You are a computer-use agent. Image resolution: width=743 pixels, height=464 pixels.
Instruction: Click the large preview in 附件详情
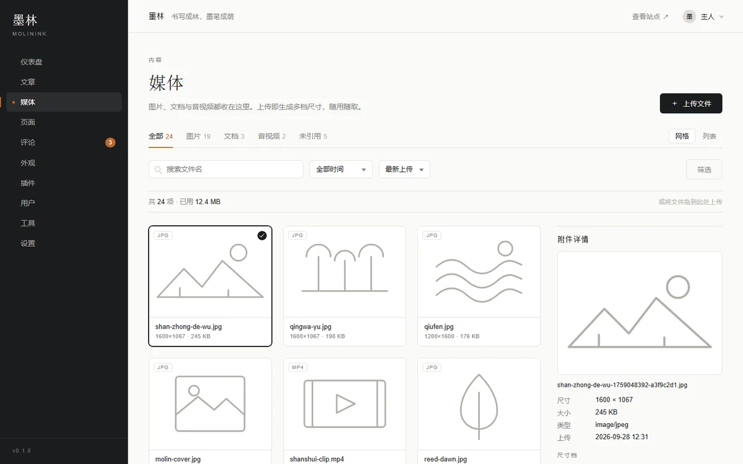pos(640,313)
